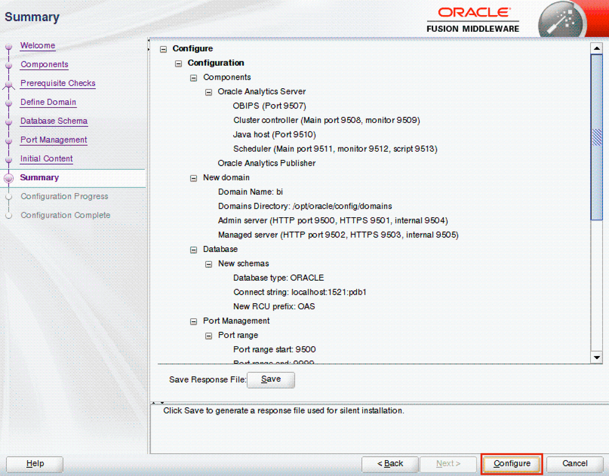
Task: Click the Summary step bullet icon
Action: pos(9,178)
